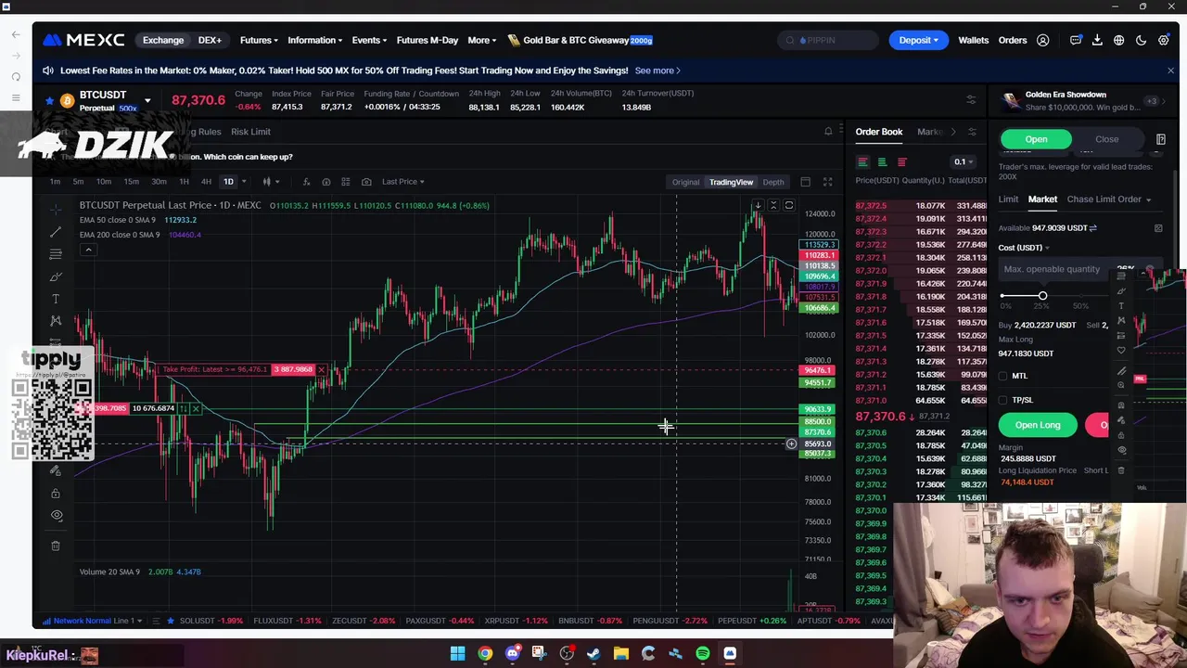
Task: Favorite BTCUSDT with the star icon
Action: pos(49,100)
